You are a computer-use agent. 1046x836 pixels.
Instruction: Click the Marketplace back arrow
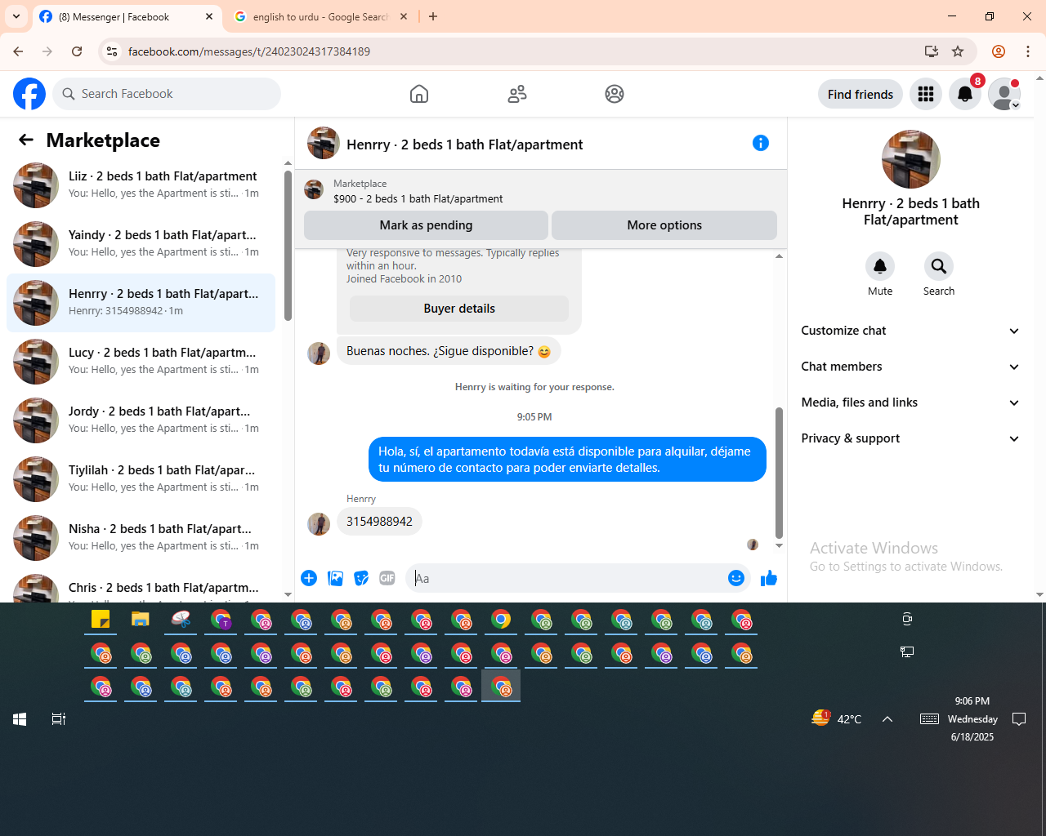26,140
